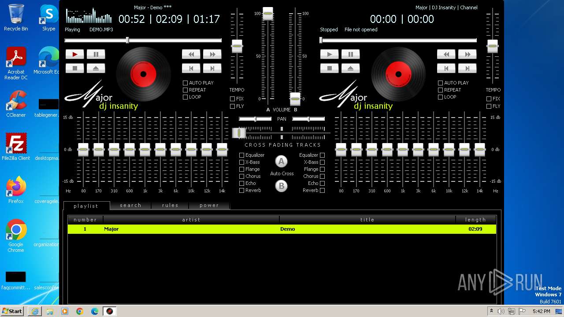Toggle deck A Echo effect
Image resolution: width=564 pixels, height=317 pixels.
click(241, 183)
